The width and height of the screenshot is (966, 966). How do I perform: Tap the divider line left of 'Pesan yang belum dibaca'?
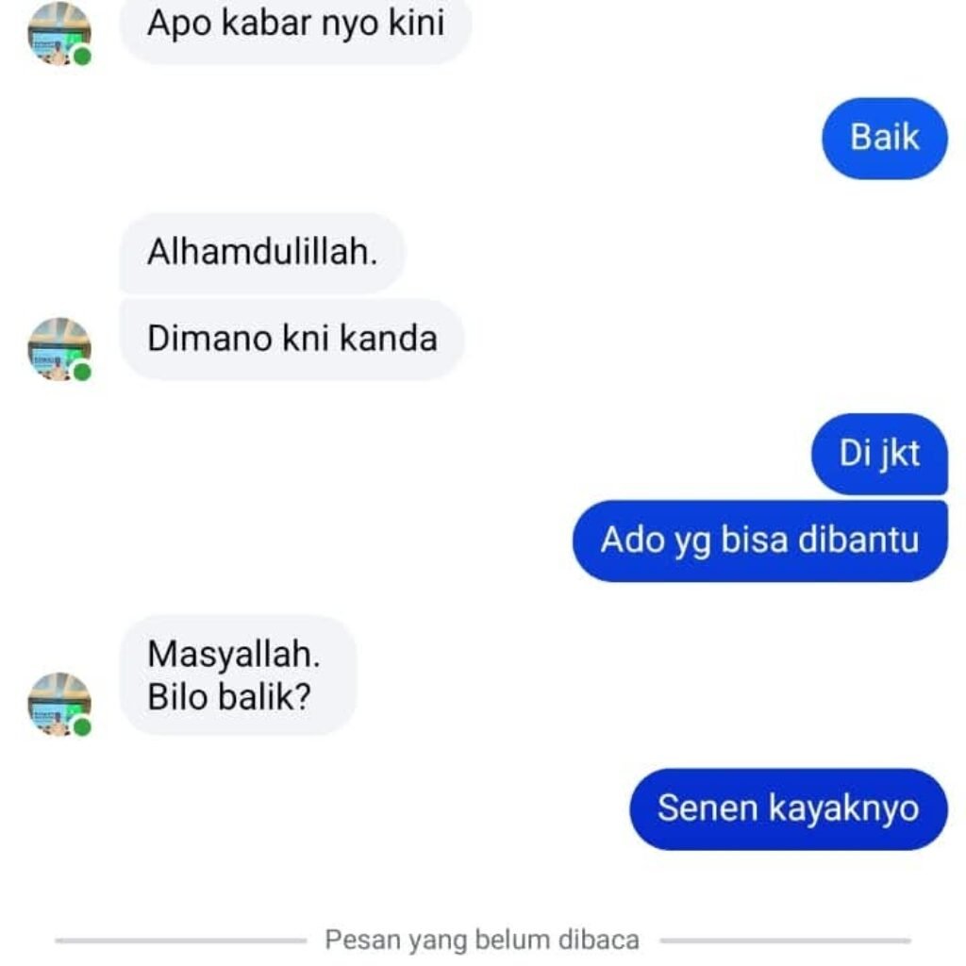click(x=180, y=941)
